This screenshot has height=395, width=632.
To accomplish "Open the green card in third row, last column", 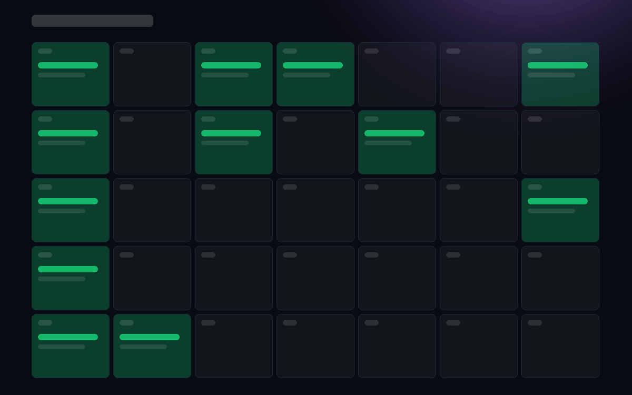I will tap(560, 210).
